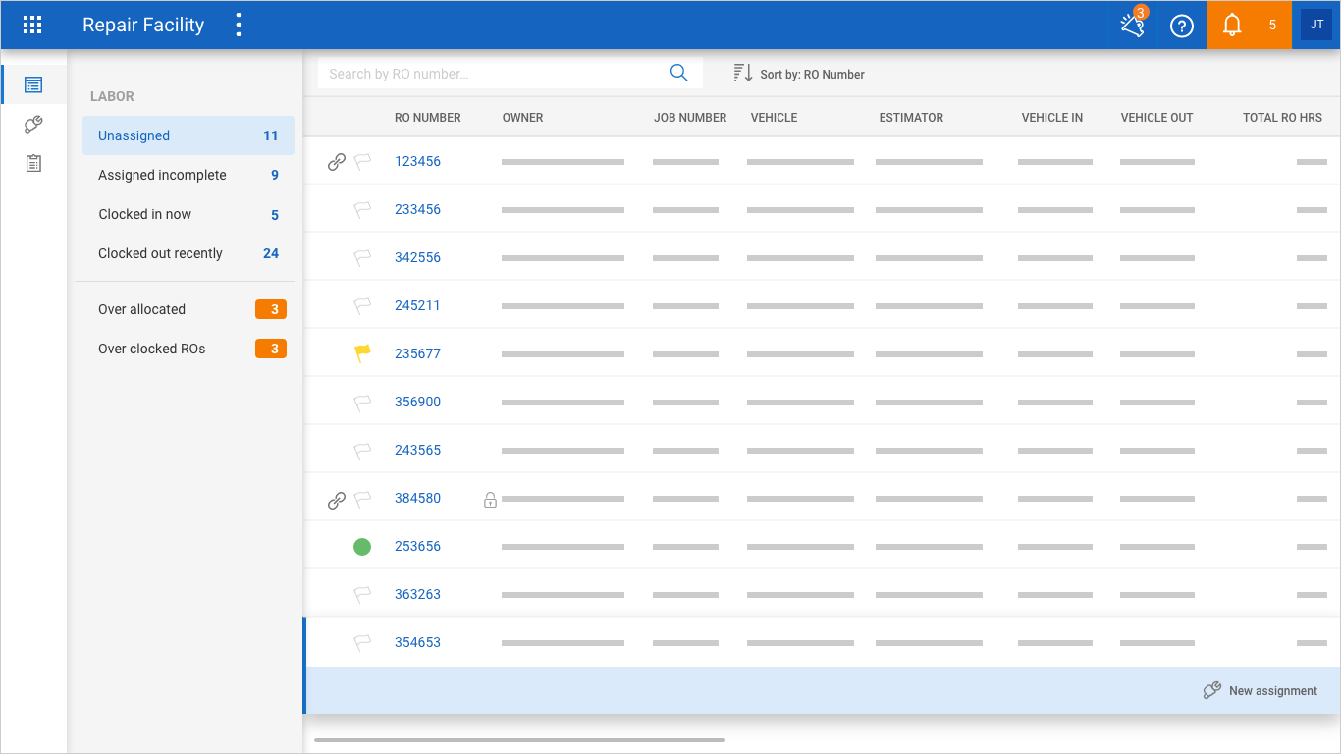Image resolution: width=1341 pixels, height=754 pixels.
Task: Toggle the flag on RO 233456
Action: click(362, 209)
